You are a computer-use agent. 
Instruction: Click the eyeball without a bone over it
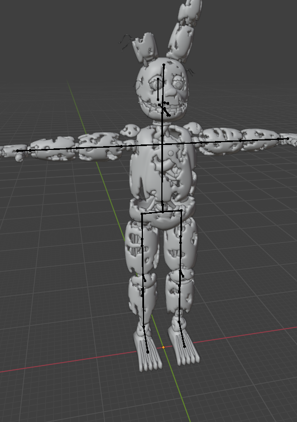(x=178, y=85)
